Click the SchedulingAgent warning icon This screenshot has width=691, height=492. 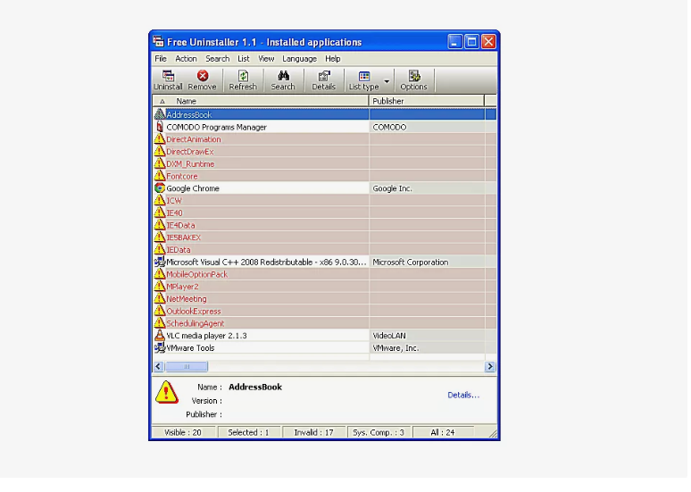pos(160,323)
